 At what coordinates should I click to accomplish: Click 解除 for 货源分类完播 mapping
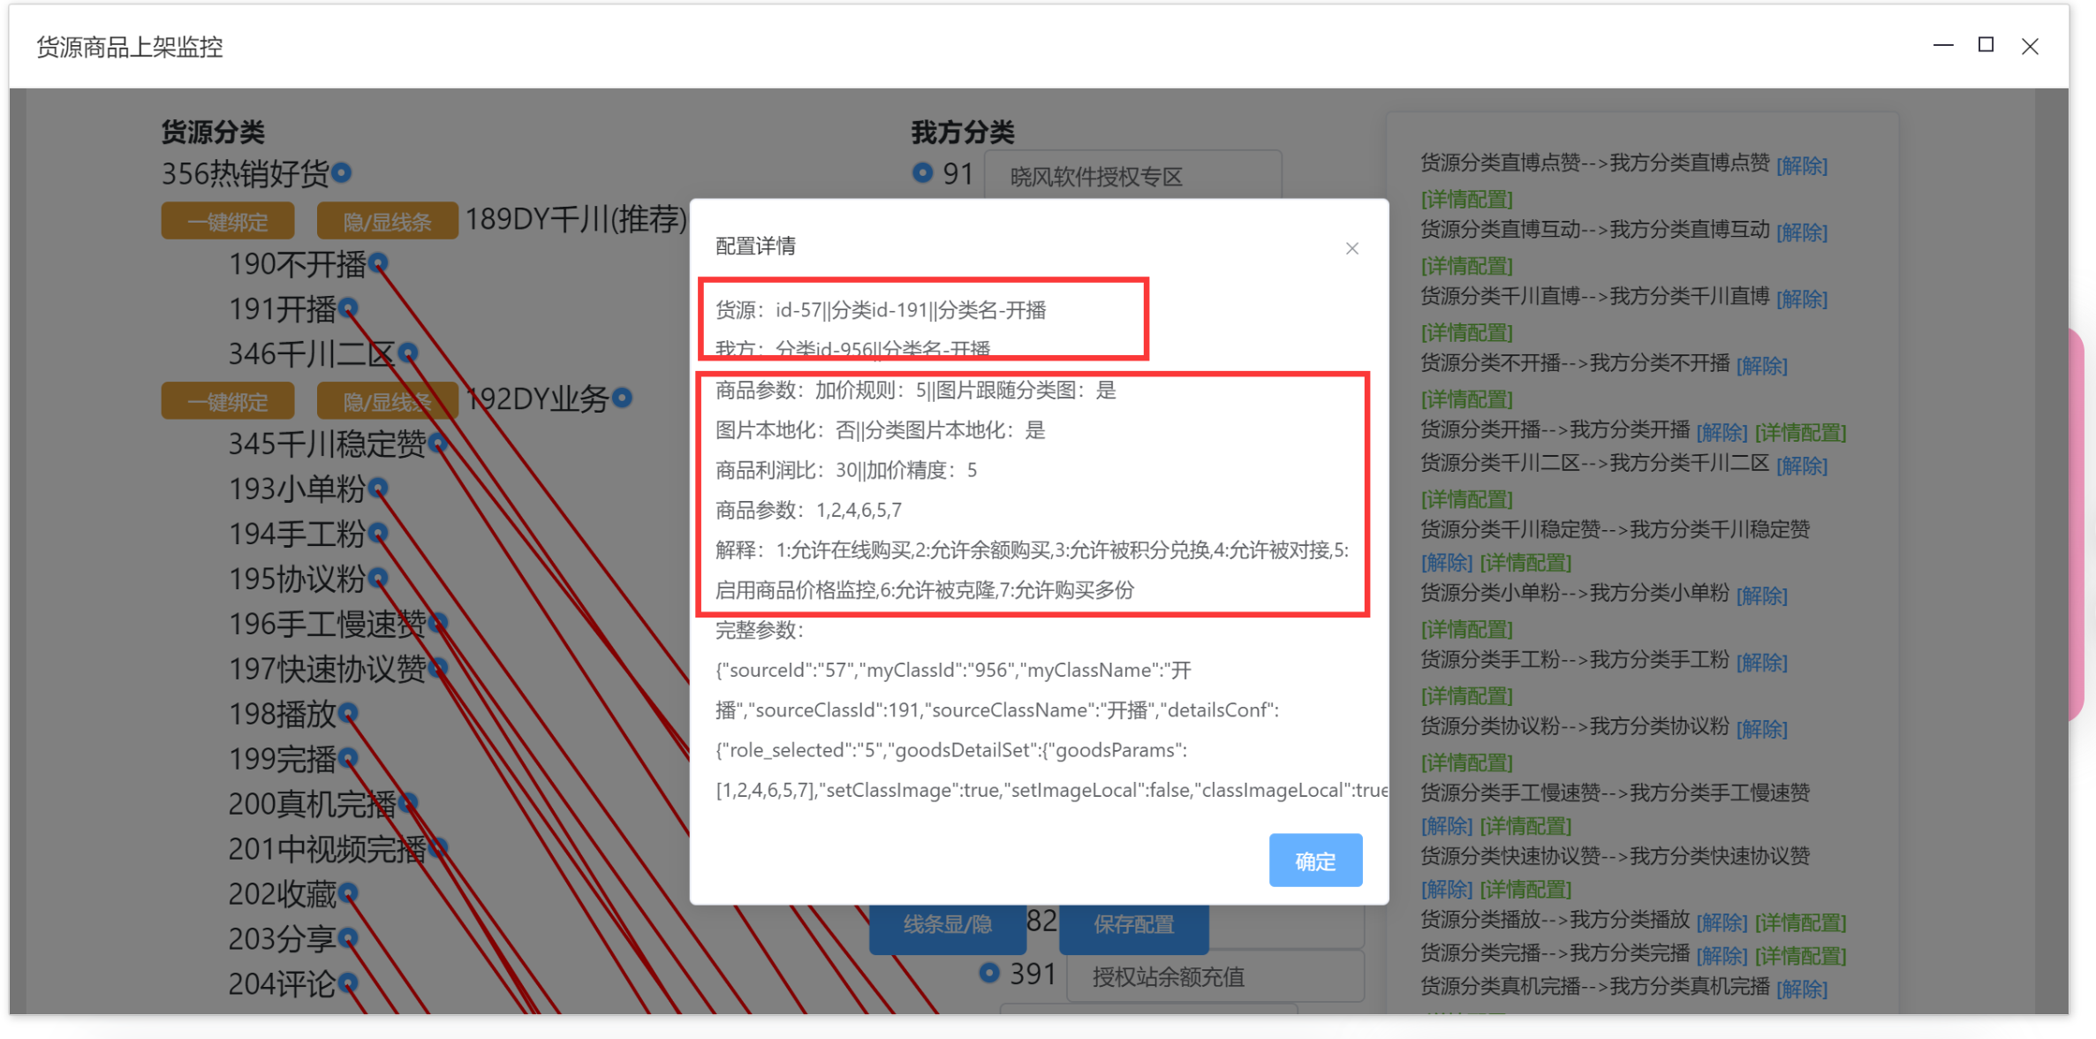[x=1721, y=956]
